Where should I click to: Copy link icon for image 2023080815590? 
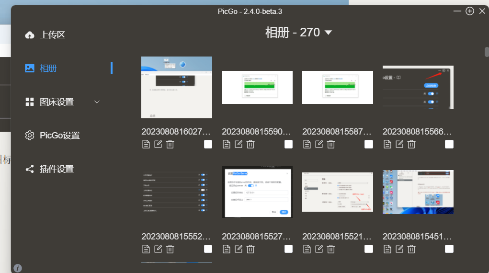(227, 144)
